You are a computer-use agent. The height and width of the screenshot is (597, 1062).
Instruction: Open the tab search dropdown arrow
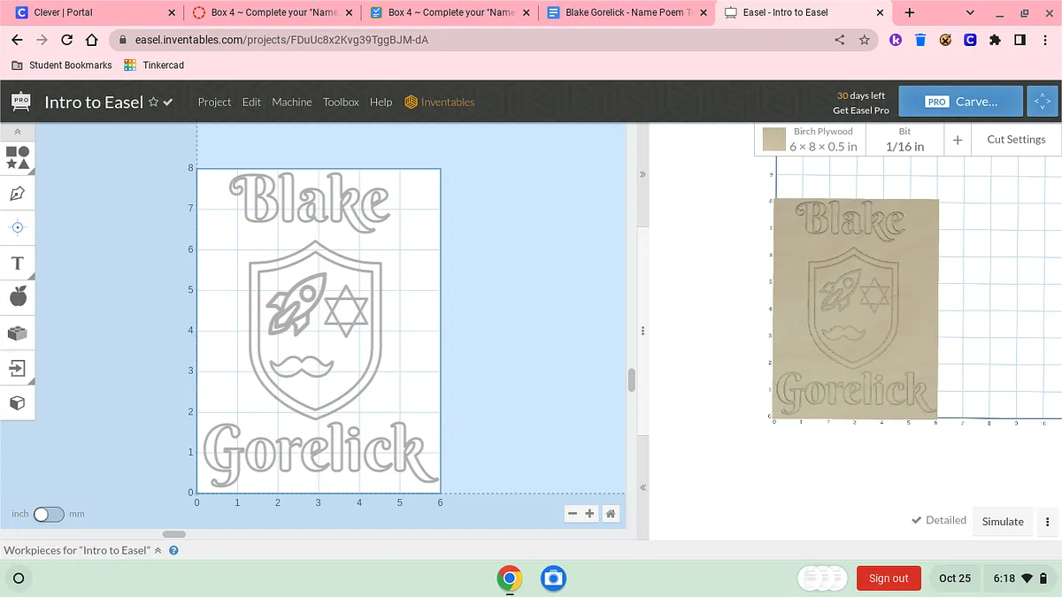(970, 12)
